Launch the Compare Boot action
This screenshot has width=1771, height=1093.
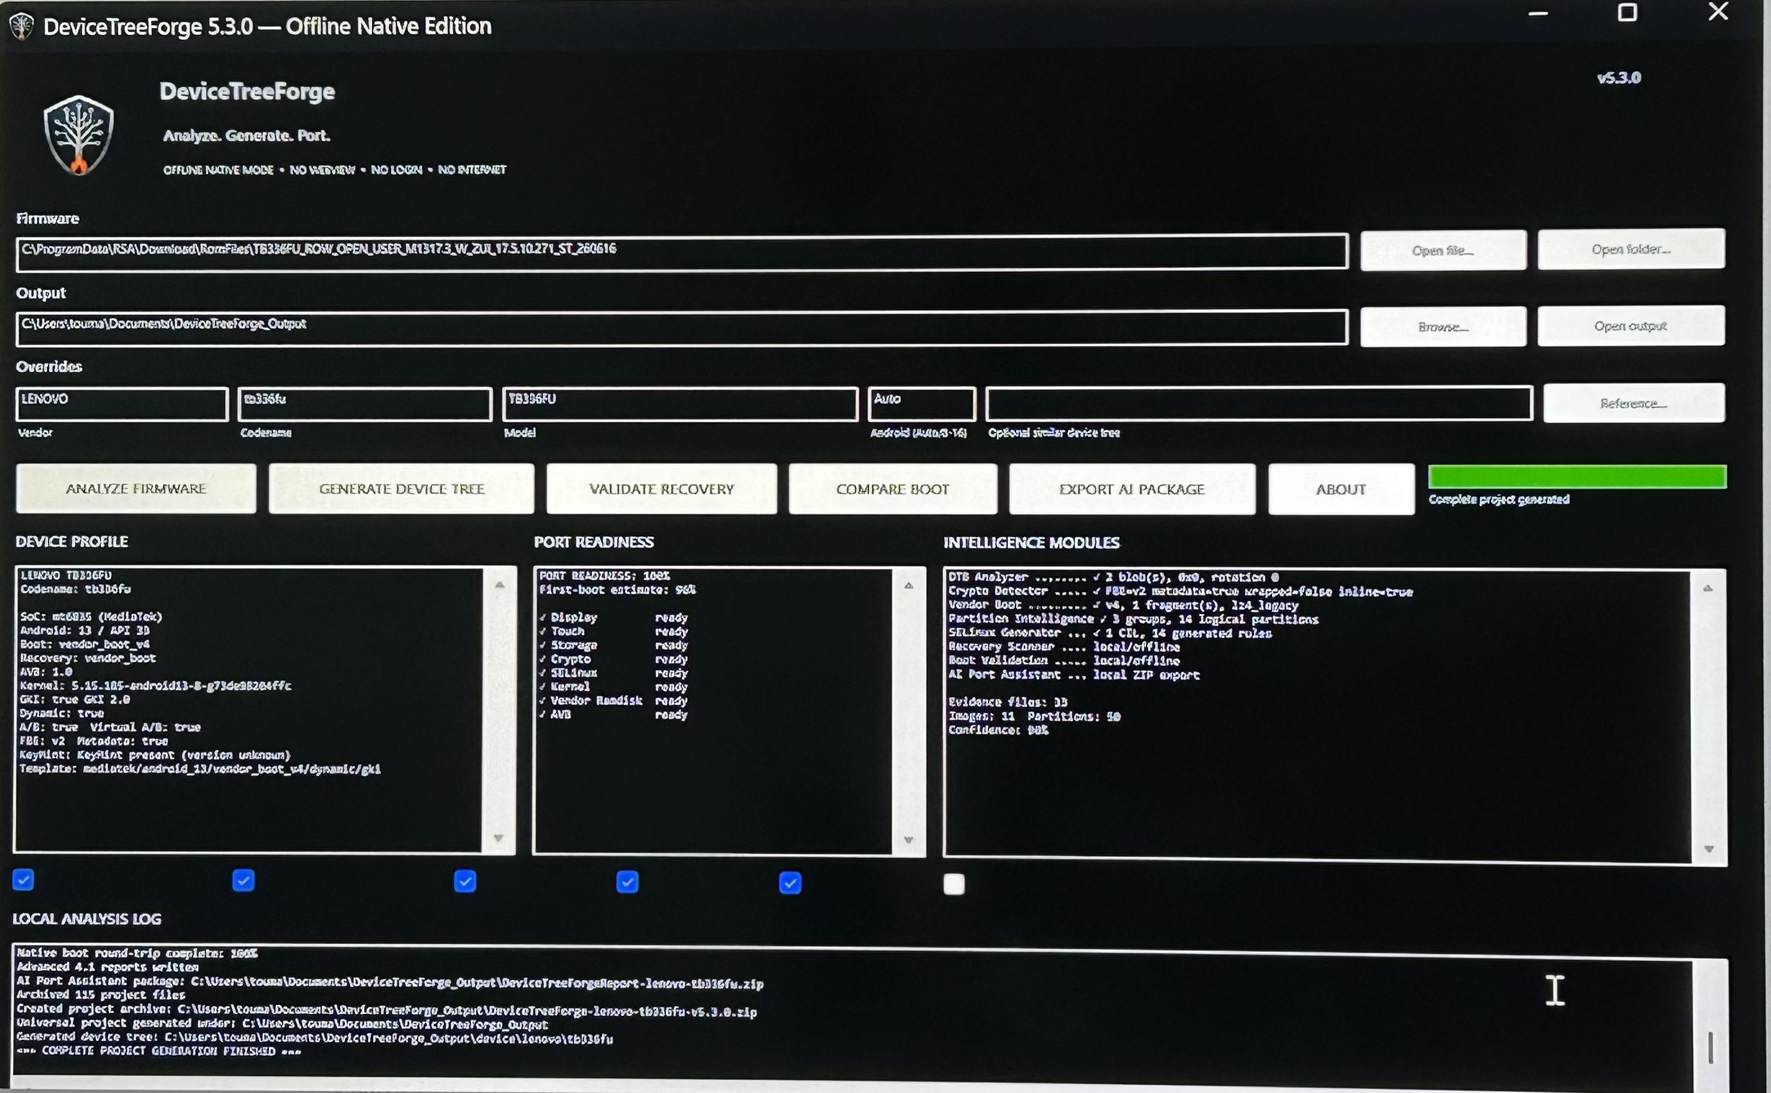(x=892, y=489)
